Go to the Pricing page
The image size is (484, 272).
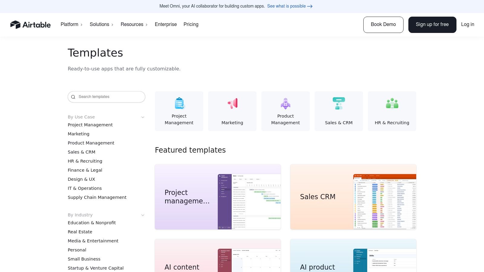coord(191,24)
